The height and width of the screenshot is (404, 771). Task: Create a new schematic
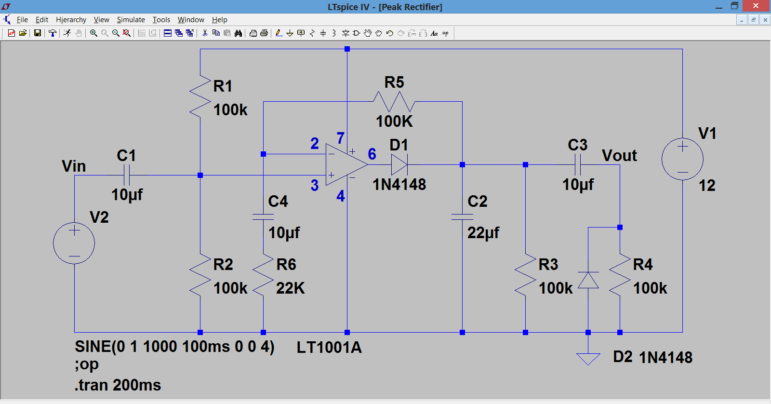[11, 33]
